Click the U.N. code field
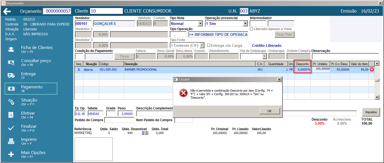This screenshot has height=163, width=384. click(244, 11)
